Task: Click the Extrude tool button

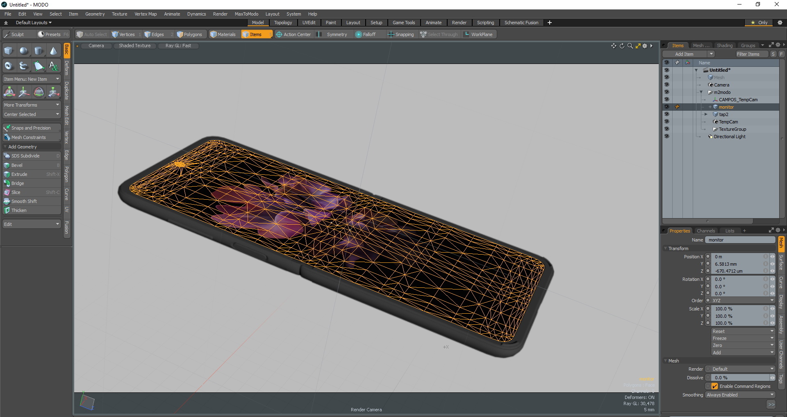Action: [x=32, y=174]
